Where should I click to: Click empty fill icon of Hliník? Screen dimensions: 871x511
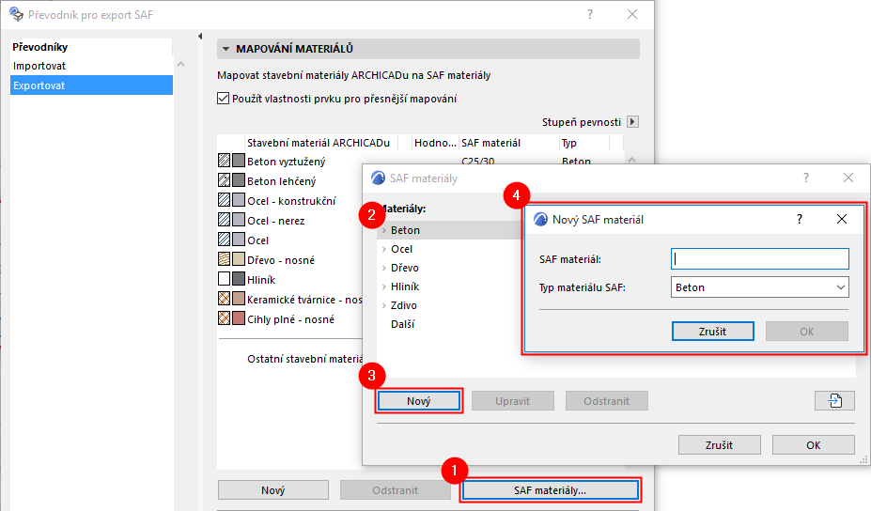[224, 279]
